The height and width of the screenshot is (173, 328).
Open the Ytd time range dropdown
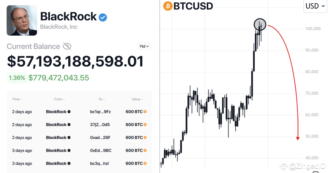pos(144,46)
